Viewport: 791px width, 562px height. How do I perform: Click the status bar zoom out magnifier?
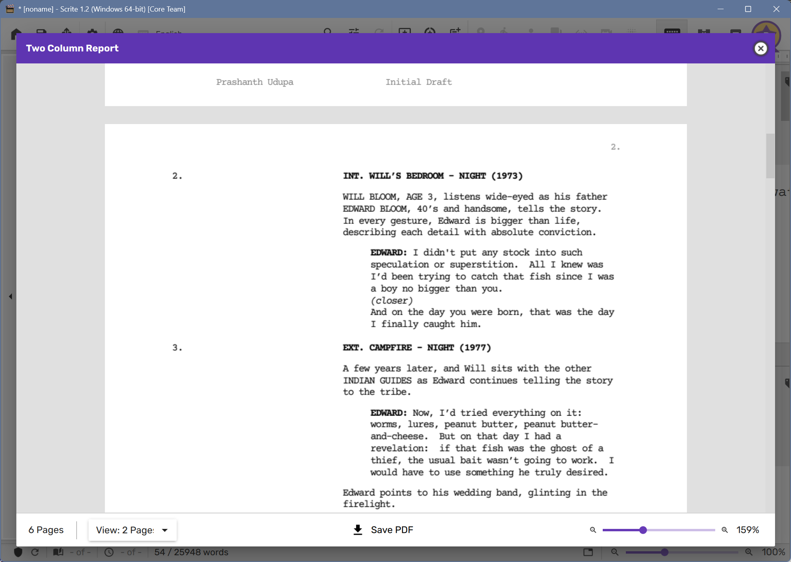point(615,552)
